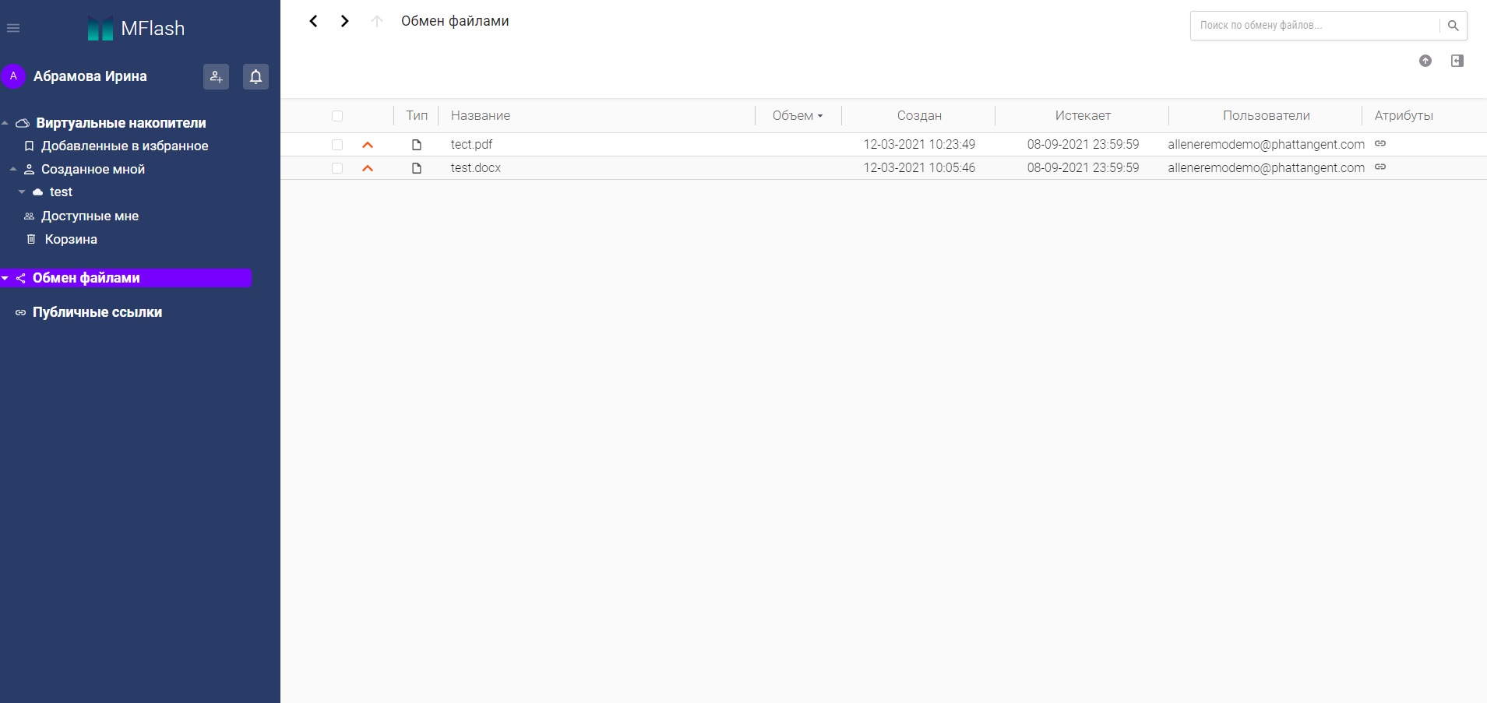The image size is (1487, 703).
Task: Focus the file exchange search field
Action: tap(1316, 26)
